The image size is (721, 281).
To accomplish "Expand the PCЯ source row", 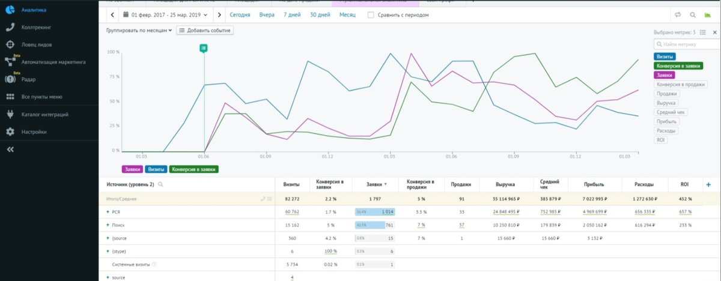I will click(108, 212).
